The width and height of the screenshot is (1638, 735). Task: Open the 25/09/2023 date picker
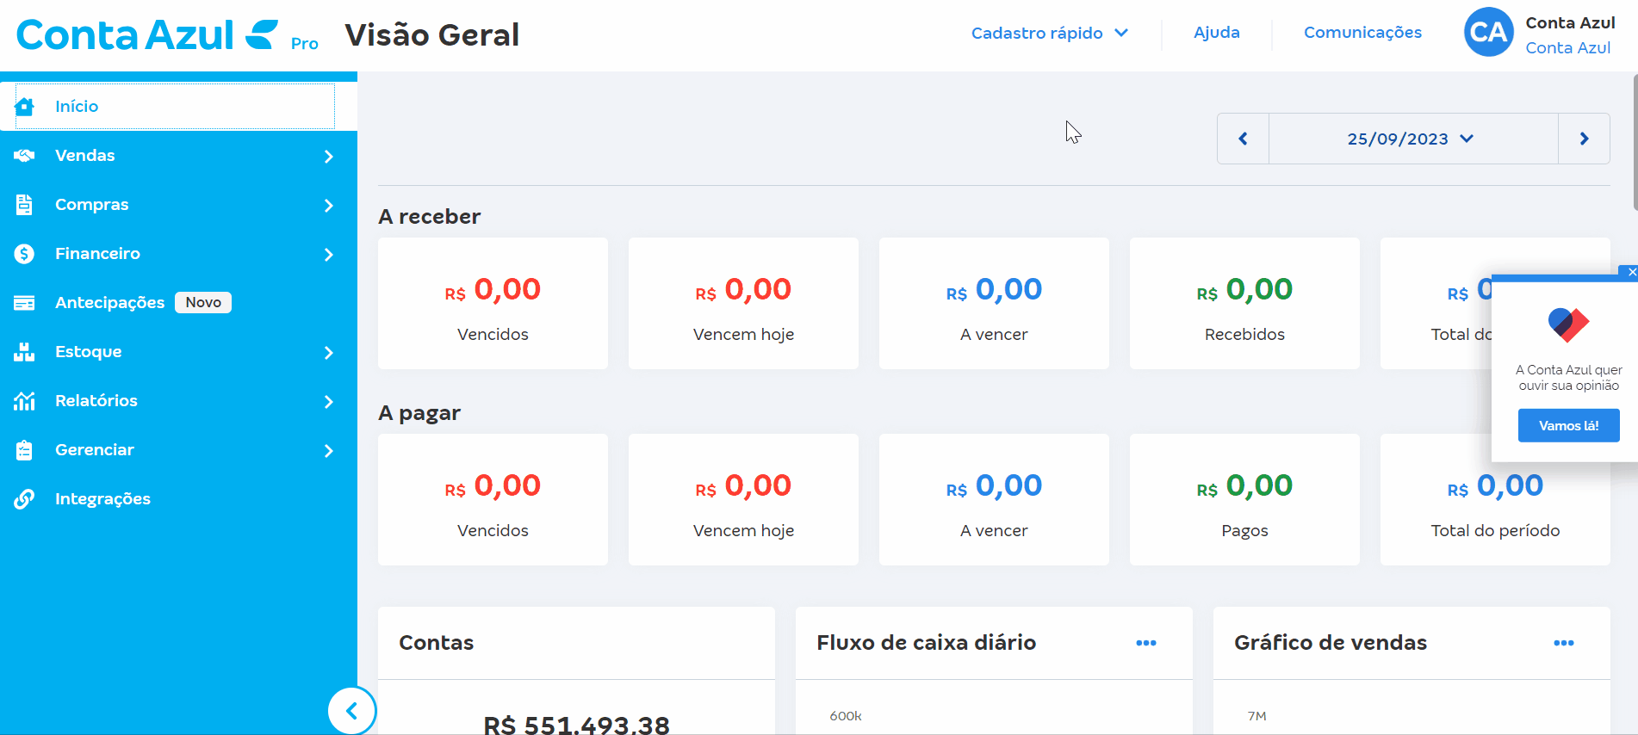[x=1412, y=139]
